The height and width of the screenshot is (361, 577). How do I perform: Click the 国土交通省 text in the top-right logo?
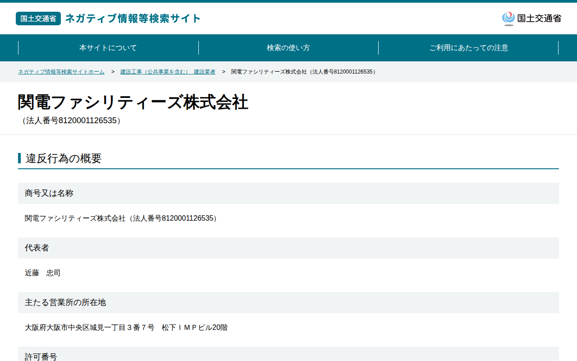539,19
